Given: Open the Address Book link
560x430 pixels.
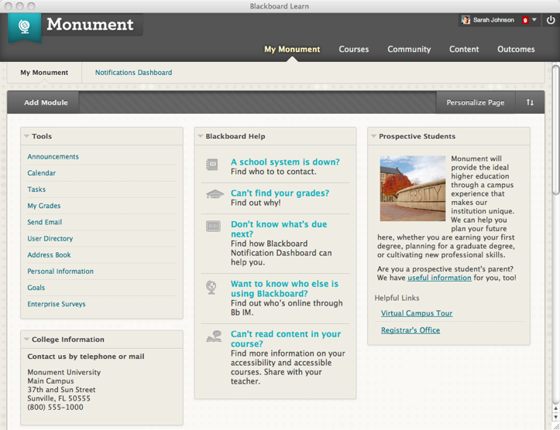Looking at the screenshot, I should click(x=49, y=255).
